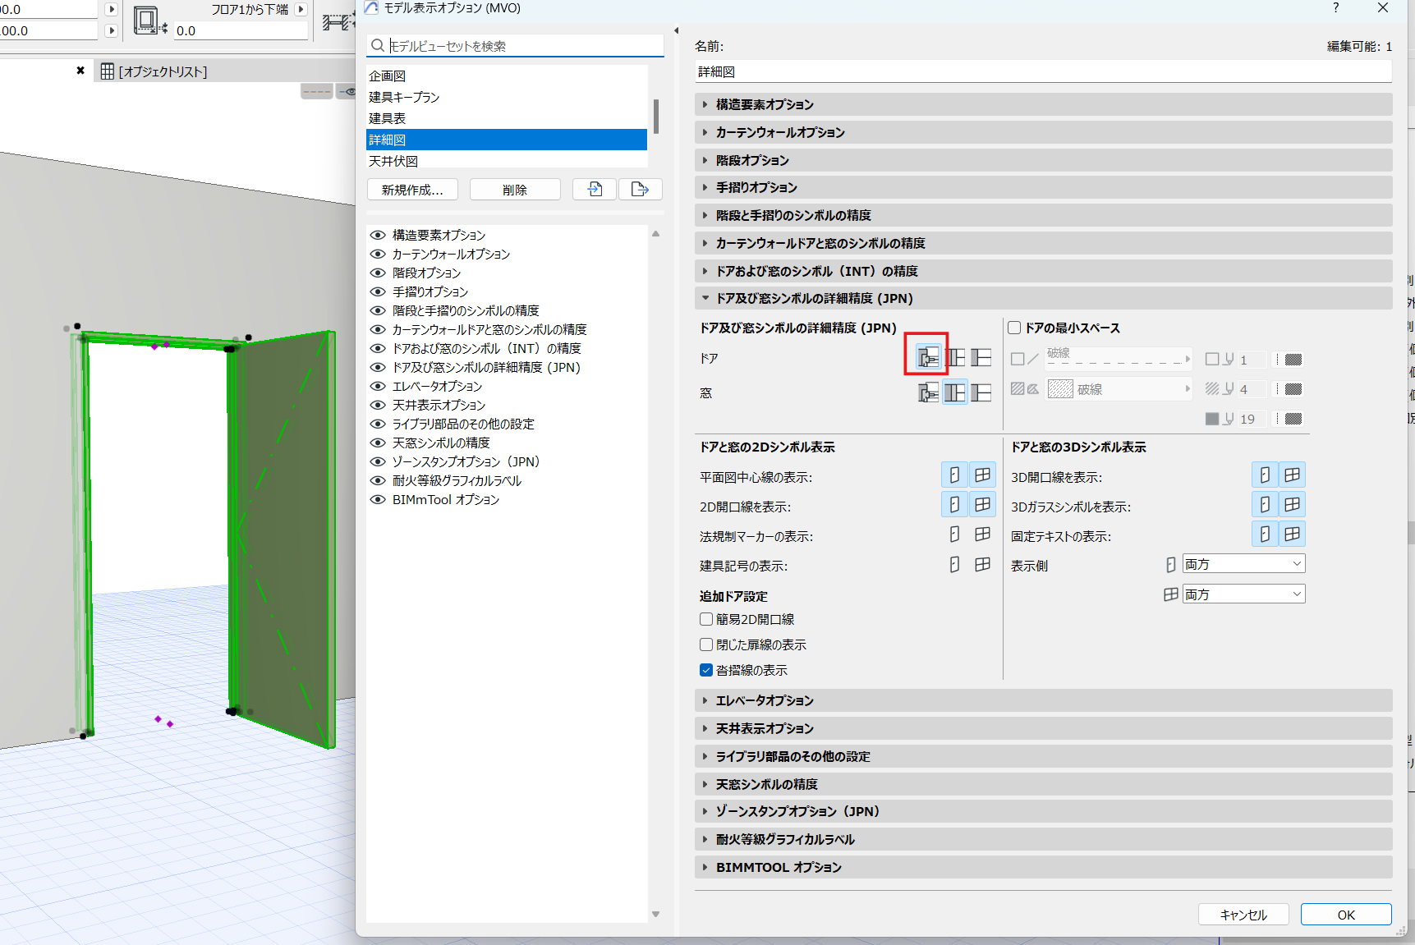The width and height of the screenshot is (1415, 945).
Task: Click the モデルビューセットを検索 search field
Action: [x=515, y=46]
